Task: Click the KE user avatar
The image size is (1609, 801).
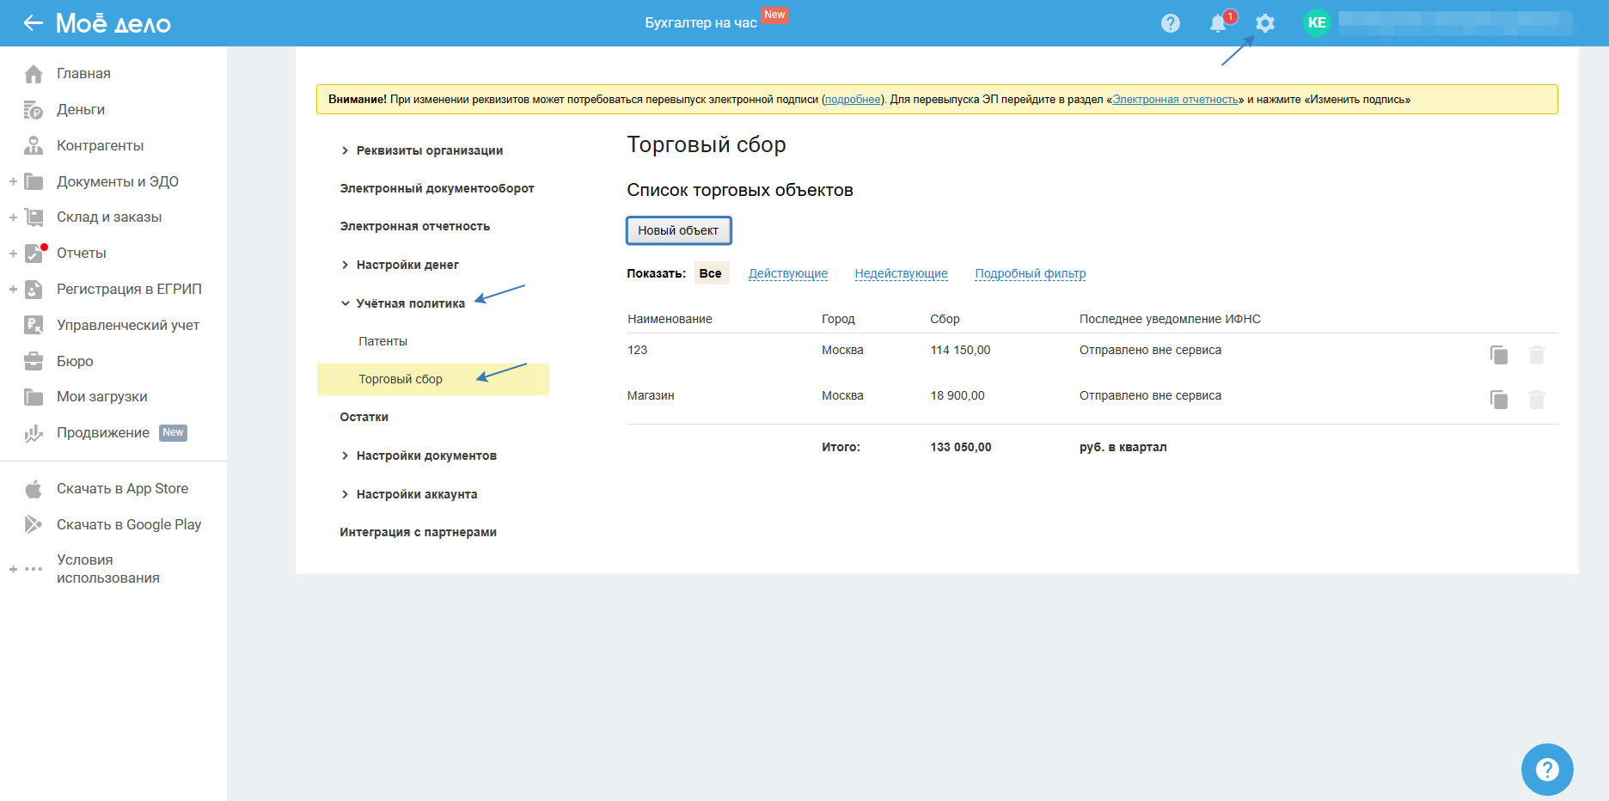Action: [1316, 23]
